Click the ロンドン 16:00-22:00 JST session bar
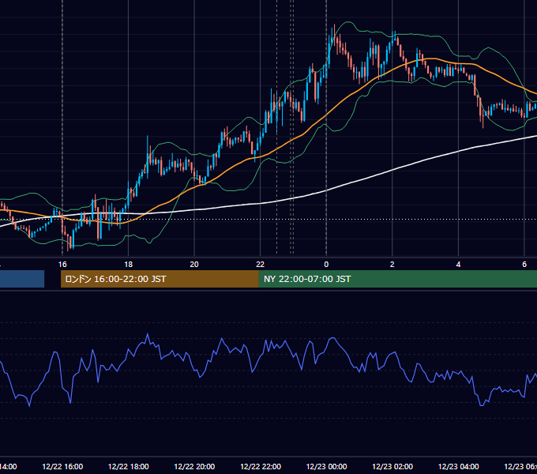The width and height of the screenshot is (537, 474). 160,279
